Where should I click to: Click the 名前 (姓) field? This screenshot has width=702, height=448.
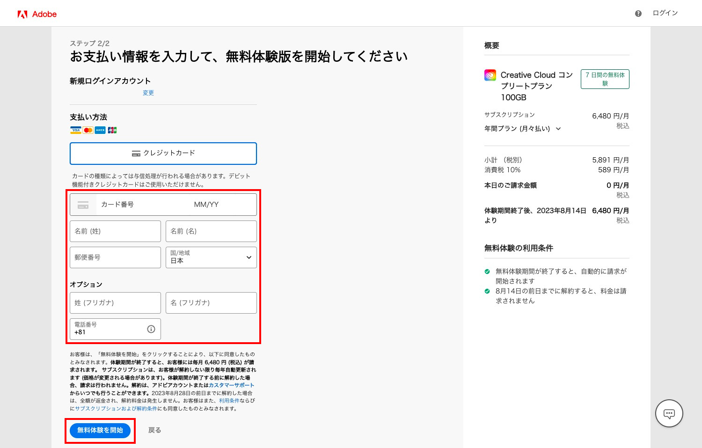point(115,231)
